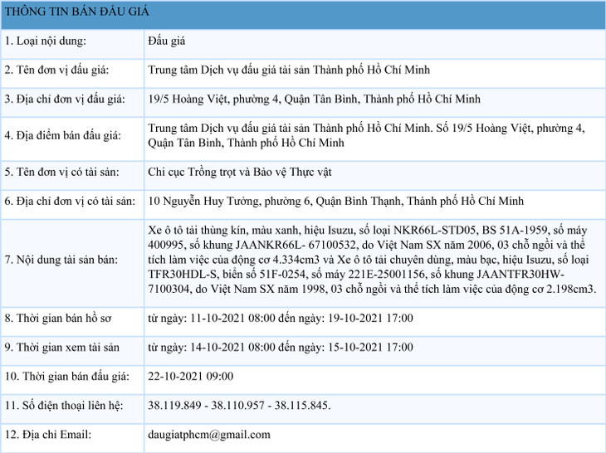Click the 'THÔNG TIN BÁN ĐẤU GIÁ' table header

click(72, 12)
